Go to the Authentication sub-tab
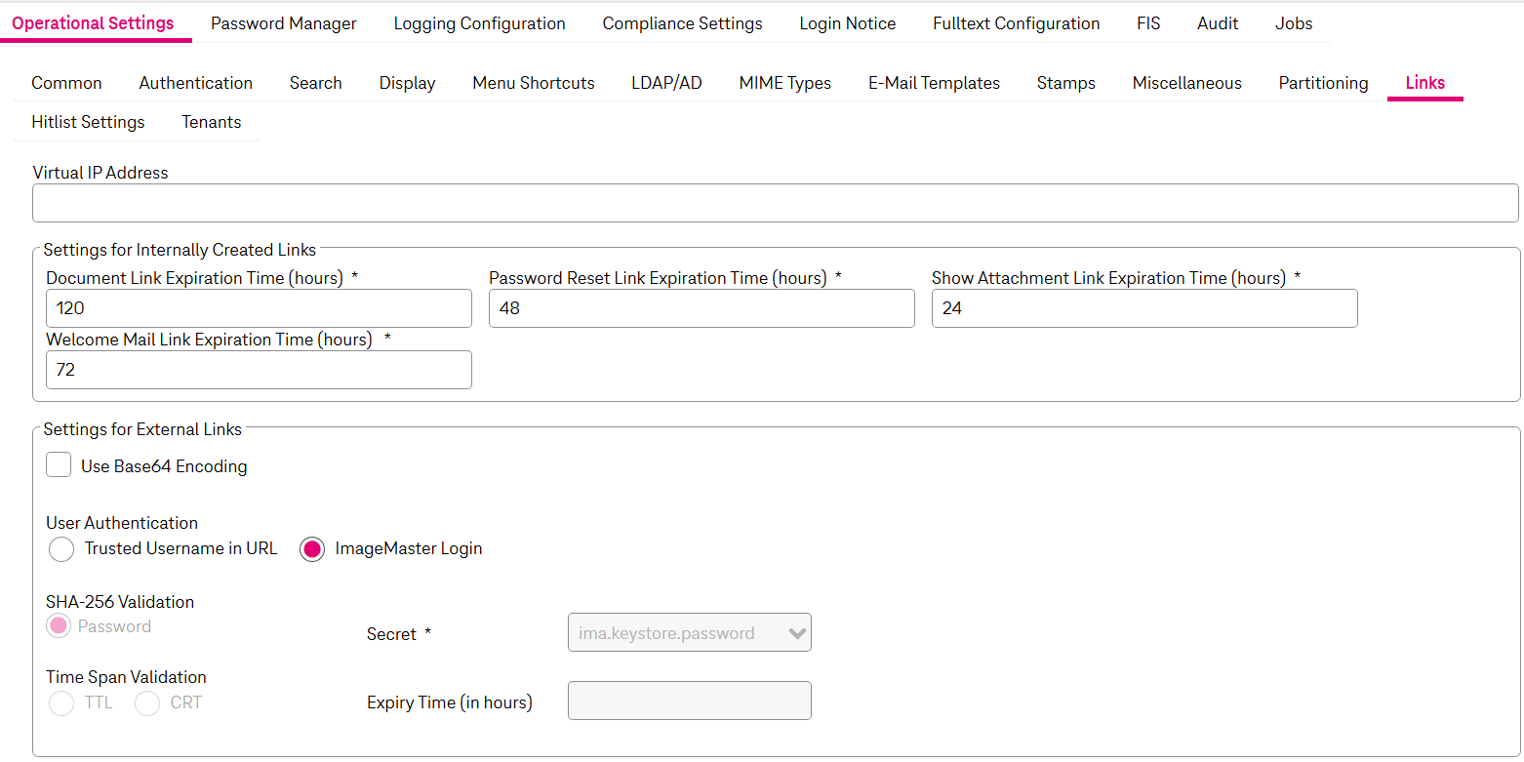 pyautogui.click(x=195, y=83)
